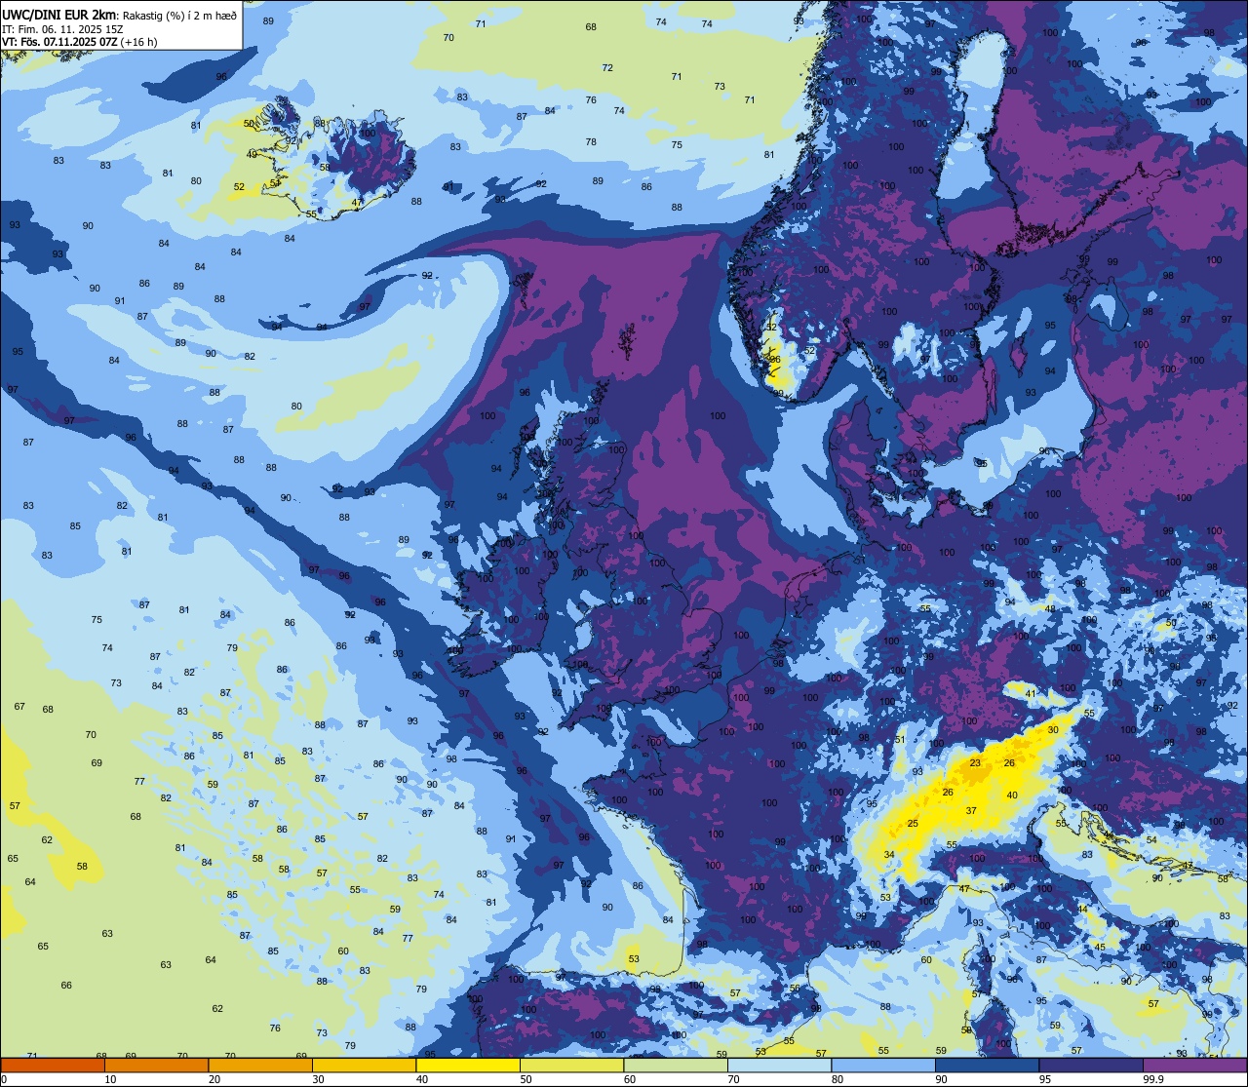Image resolution: width=1248 pixels, height=1087 pixels.
Task: Click the '34' humidity value in the yellow Alpine area
Action: coord(889,855)
